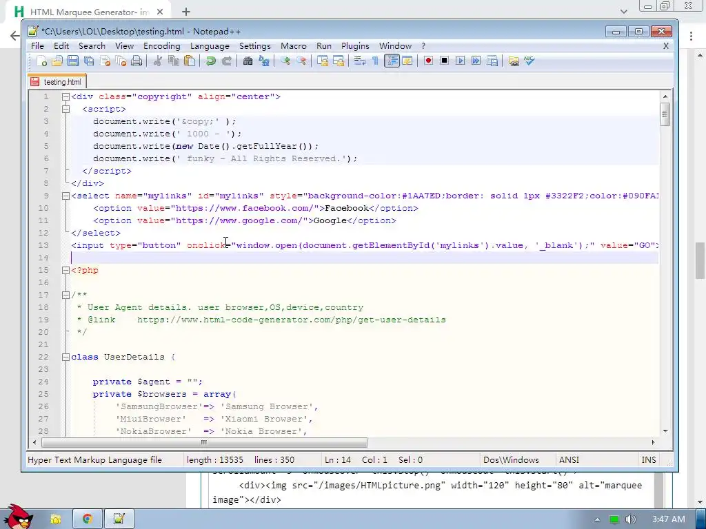Click the Save All toolbar icon
This screenshot has height=529, width=706.
[89, 61]
